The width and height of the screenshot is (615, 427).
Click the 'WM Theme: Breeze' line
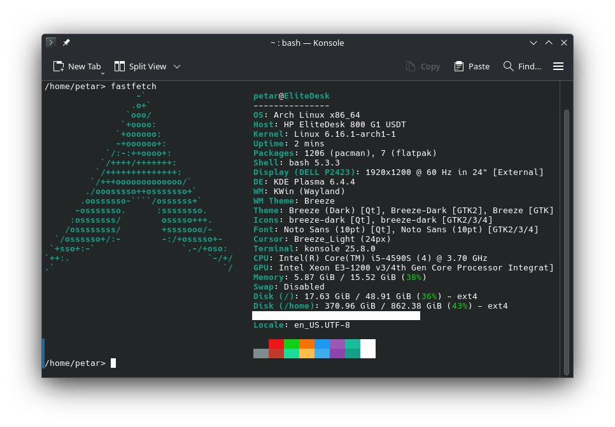coord(294,200)
